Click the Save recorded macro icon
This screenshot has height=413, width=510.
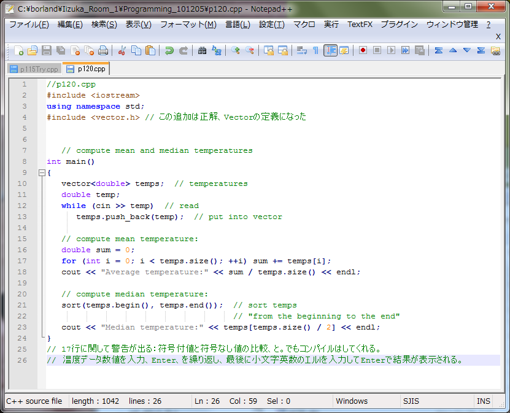point(420,50)
